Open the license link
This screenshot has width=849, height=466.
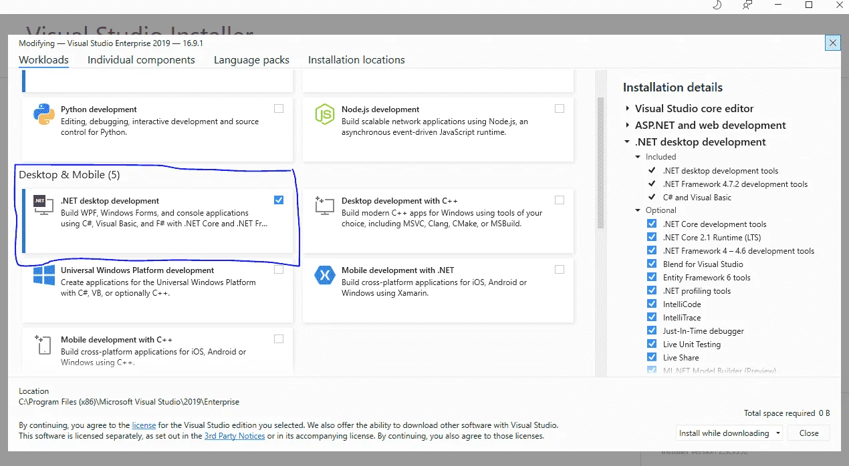tap(144, 425)
